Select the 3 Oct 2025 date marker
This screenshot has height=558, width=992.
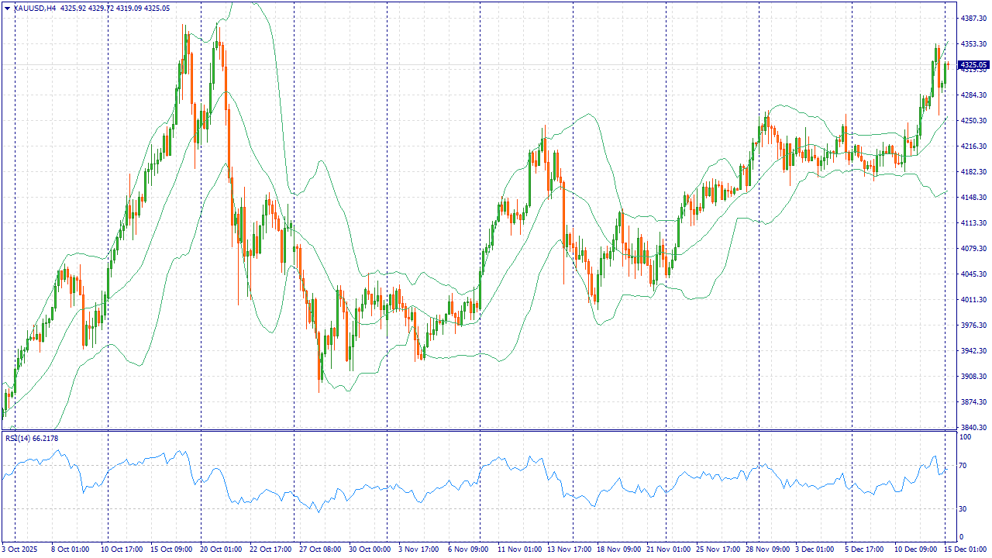tap(21, 549)
